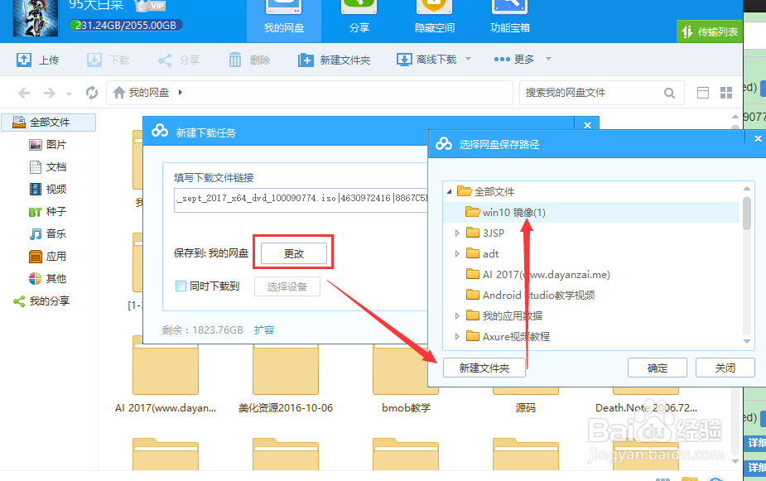
Task: Refresh the file list
Action: coord(91,92)
